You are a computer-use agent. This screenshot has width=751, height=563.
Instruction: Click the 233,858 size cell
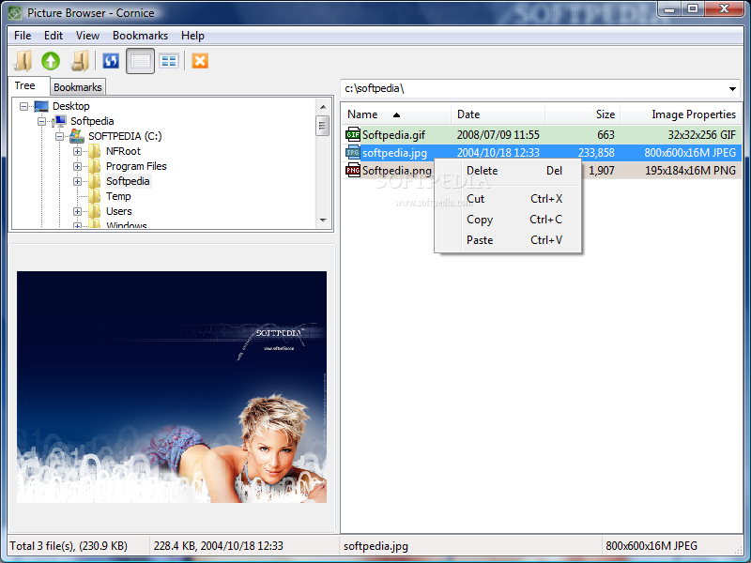coord(596,153)
